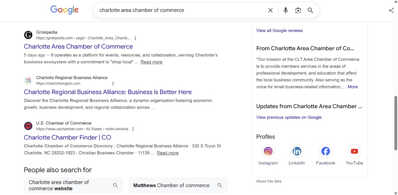398x195 pixels.
Task: Open Google Lens image search
Action: coord(298,10)
